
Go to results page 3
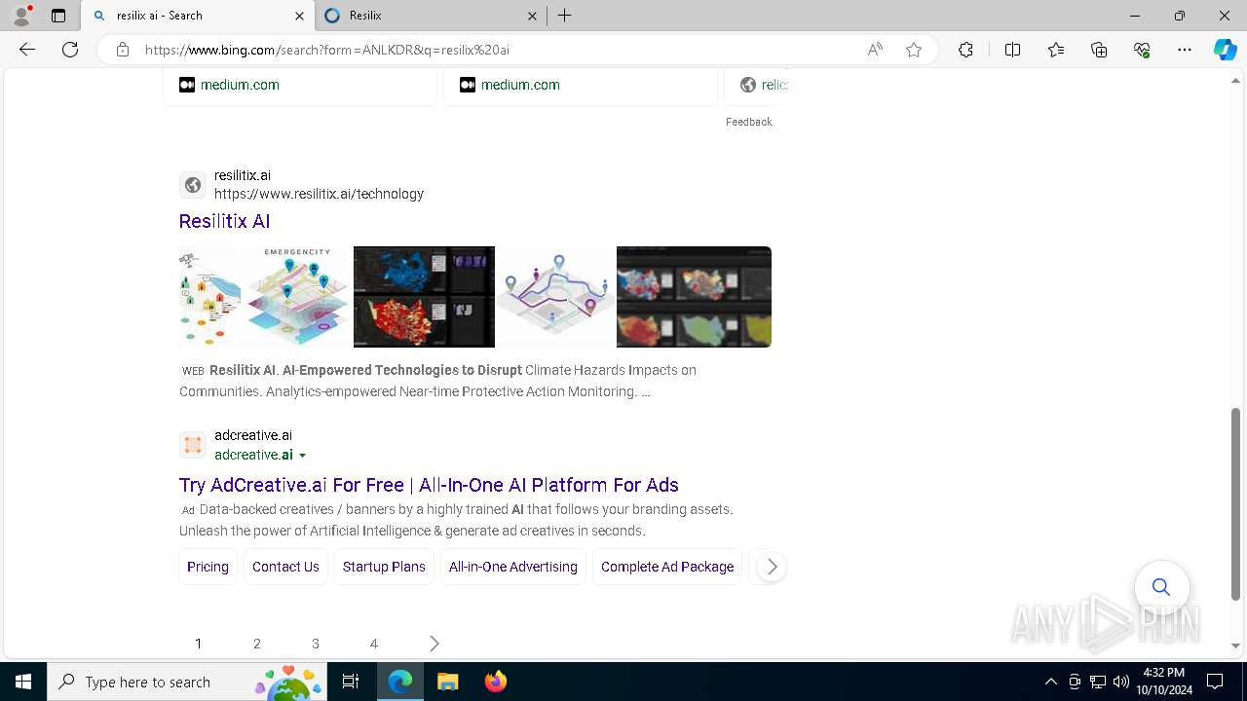pos(316,644)
